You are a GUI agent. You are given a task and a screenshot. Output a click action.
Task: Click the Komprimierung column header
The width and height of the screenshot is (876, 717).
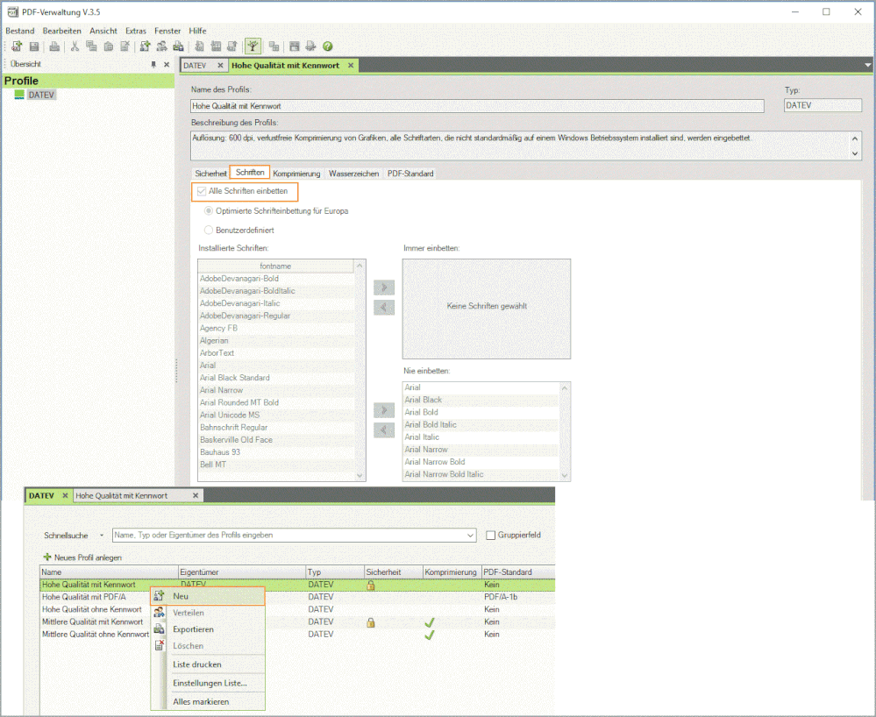(x=452, y=571)
